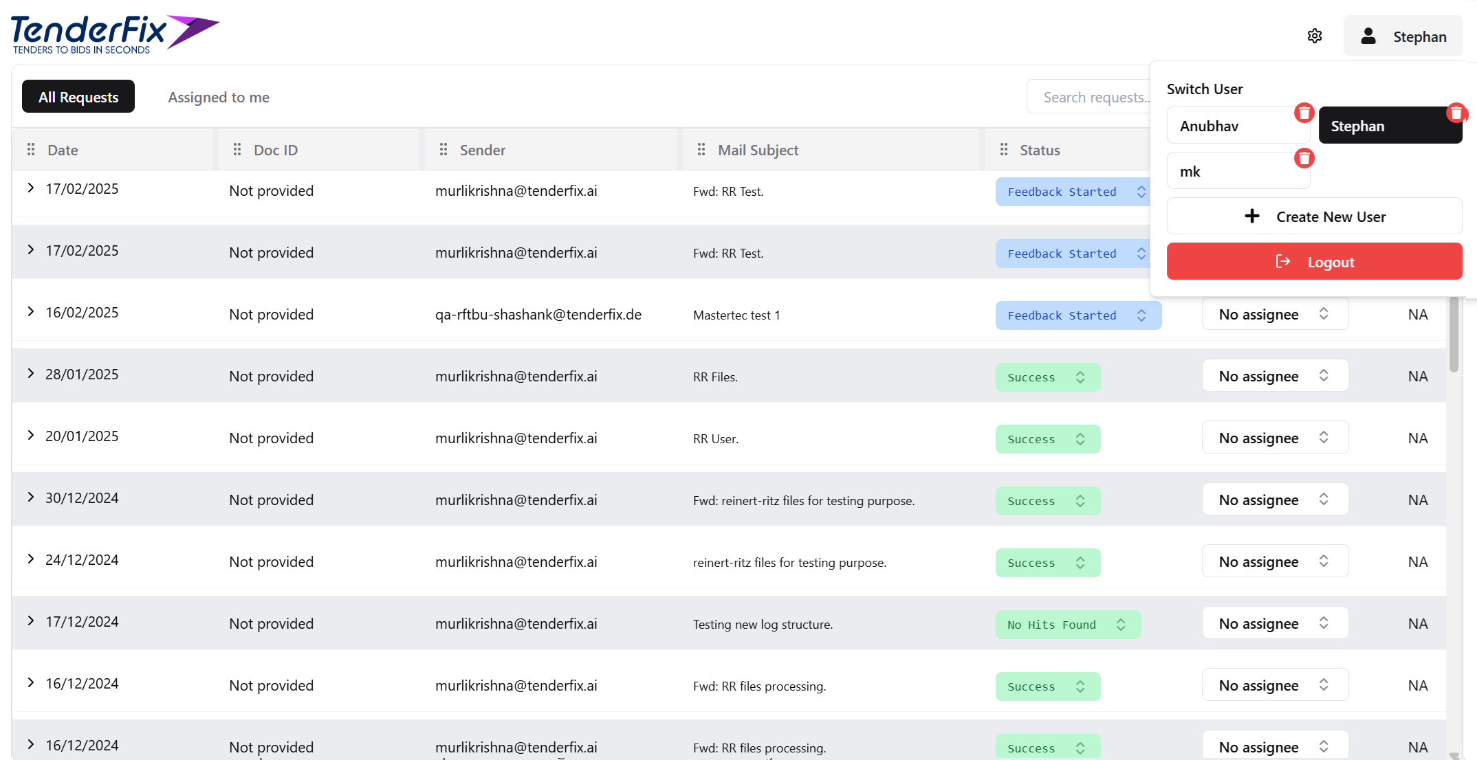Delete the mk user with trash icon
This screenshot has width=1477, height=760.
click(x=1304, y=158)
